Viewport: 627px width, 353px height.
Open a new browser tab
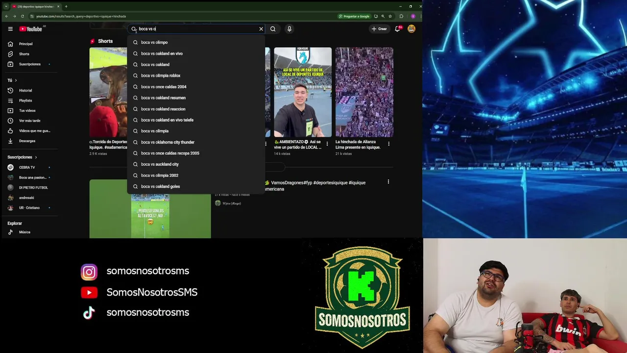(66, 6)
